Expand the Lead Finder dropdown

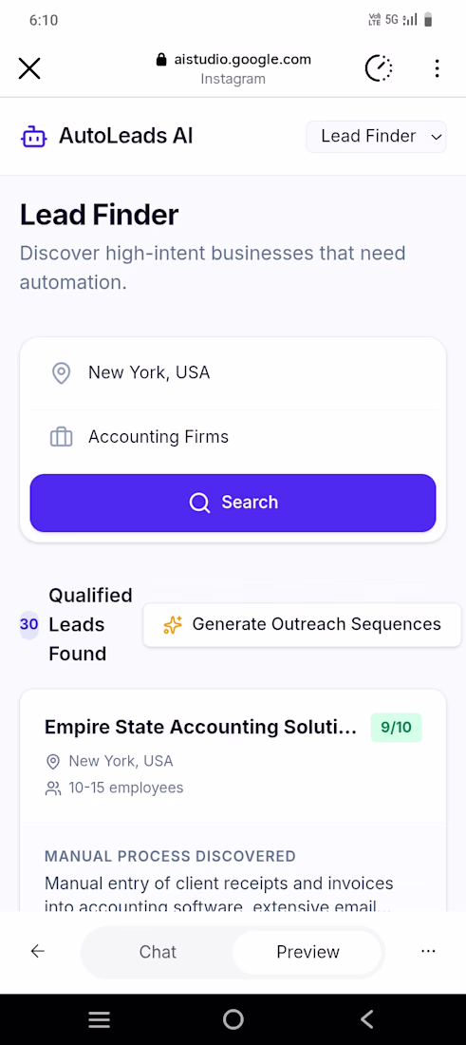point(376,137)
